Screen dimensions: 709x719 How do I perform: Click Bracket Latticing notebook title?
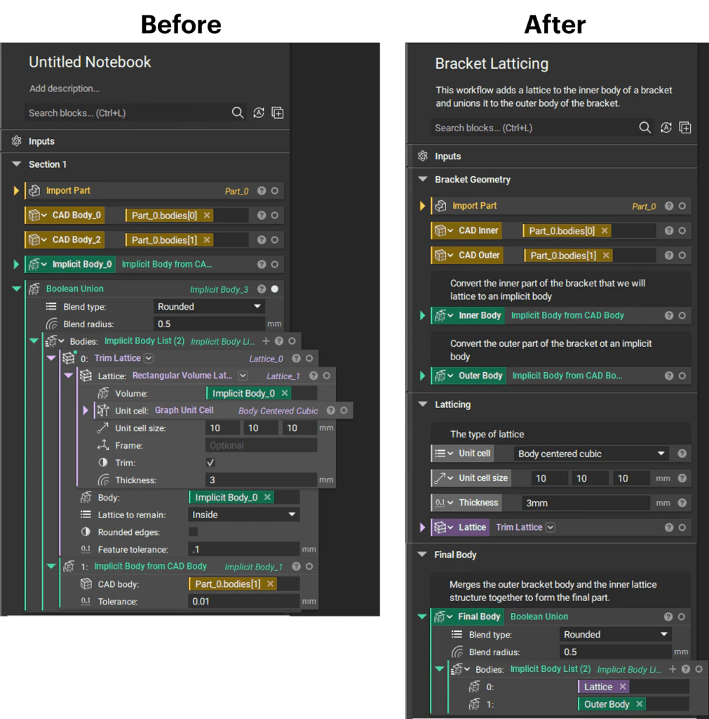click(x=492, y=63)
